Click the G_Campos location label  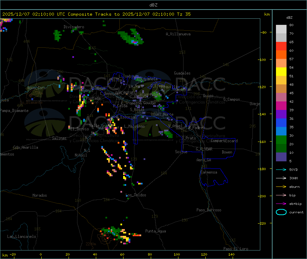click(232, 99)
